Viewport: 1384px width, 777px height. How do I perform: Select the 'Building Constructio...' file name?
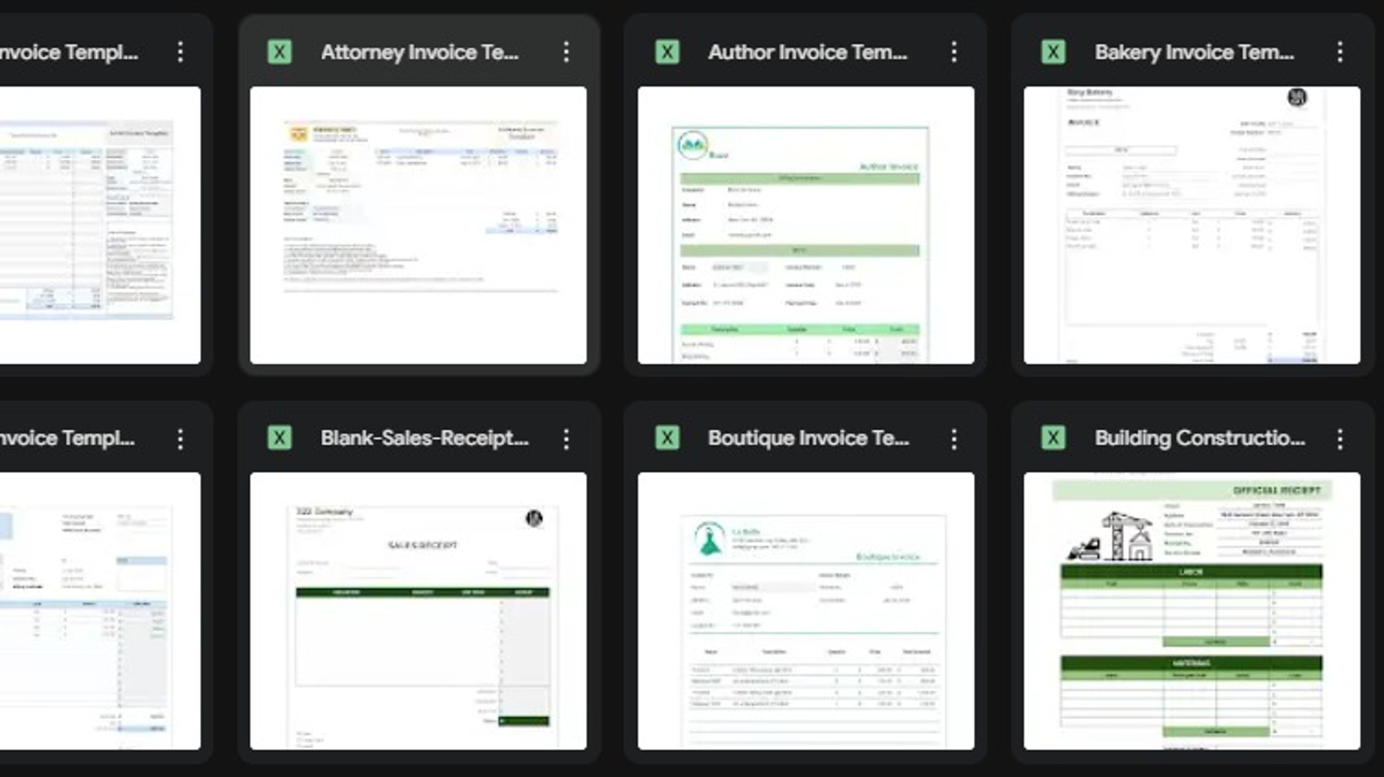1200,438
